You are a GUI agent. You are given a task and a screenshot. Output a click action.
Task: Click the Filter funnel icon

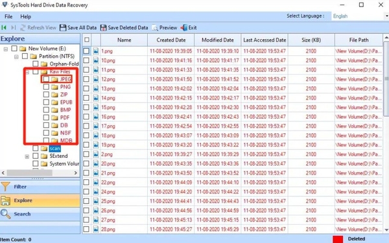click(5, 186)
